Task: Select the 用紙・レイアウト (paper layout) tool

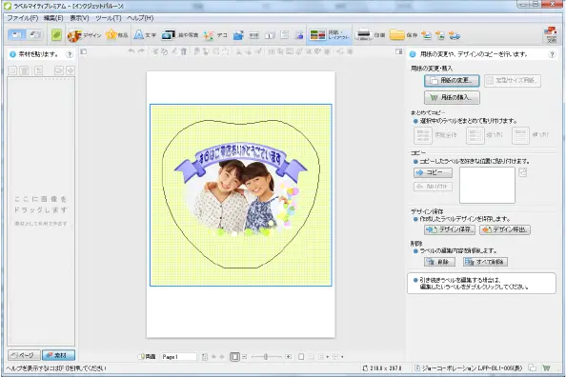Action: [329, 35]
